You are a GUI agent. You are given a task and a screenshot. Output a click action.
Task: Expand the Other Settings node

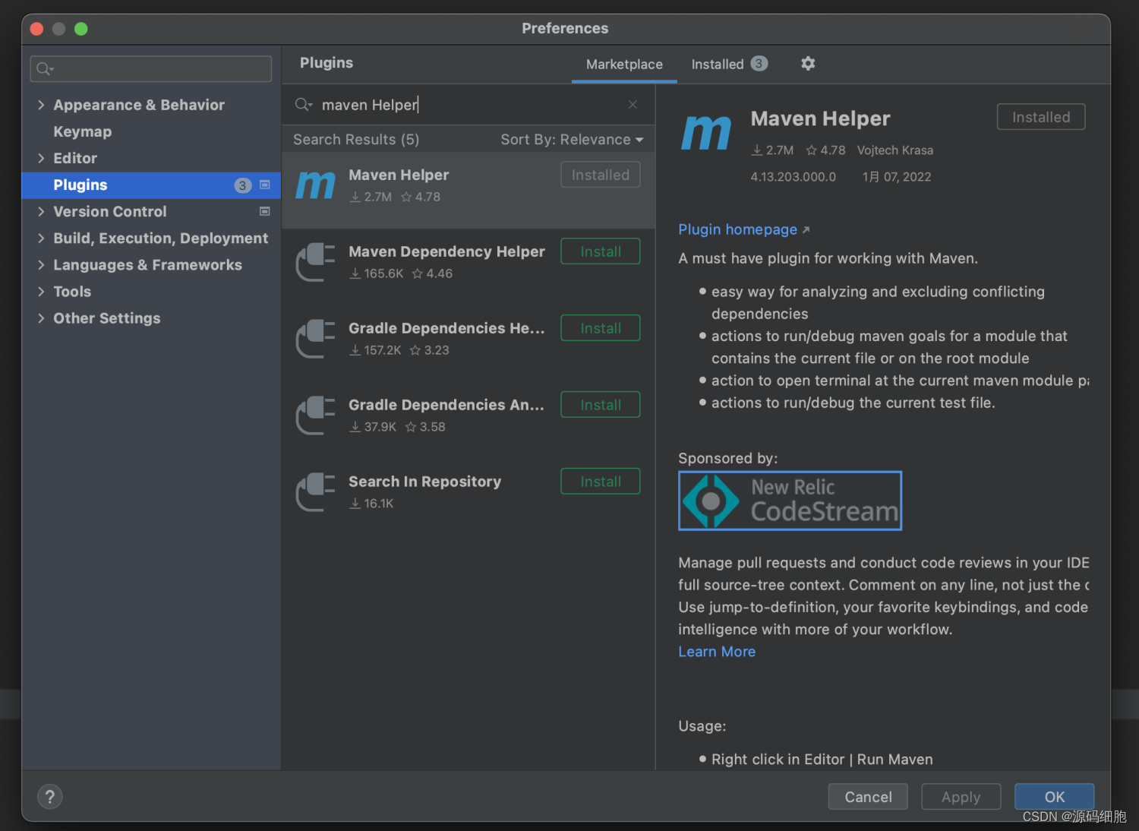(41, 318)
